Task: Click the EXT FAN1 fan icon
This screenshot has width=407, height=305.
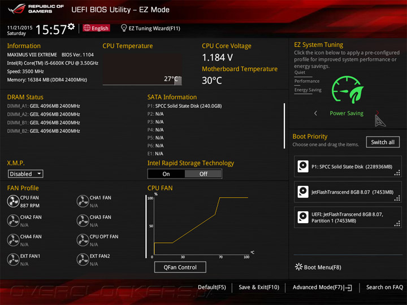Action: tap(13, 260)
